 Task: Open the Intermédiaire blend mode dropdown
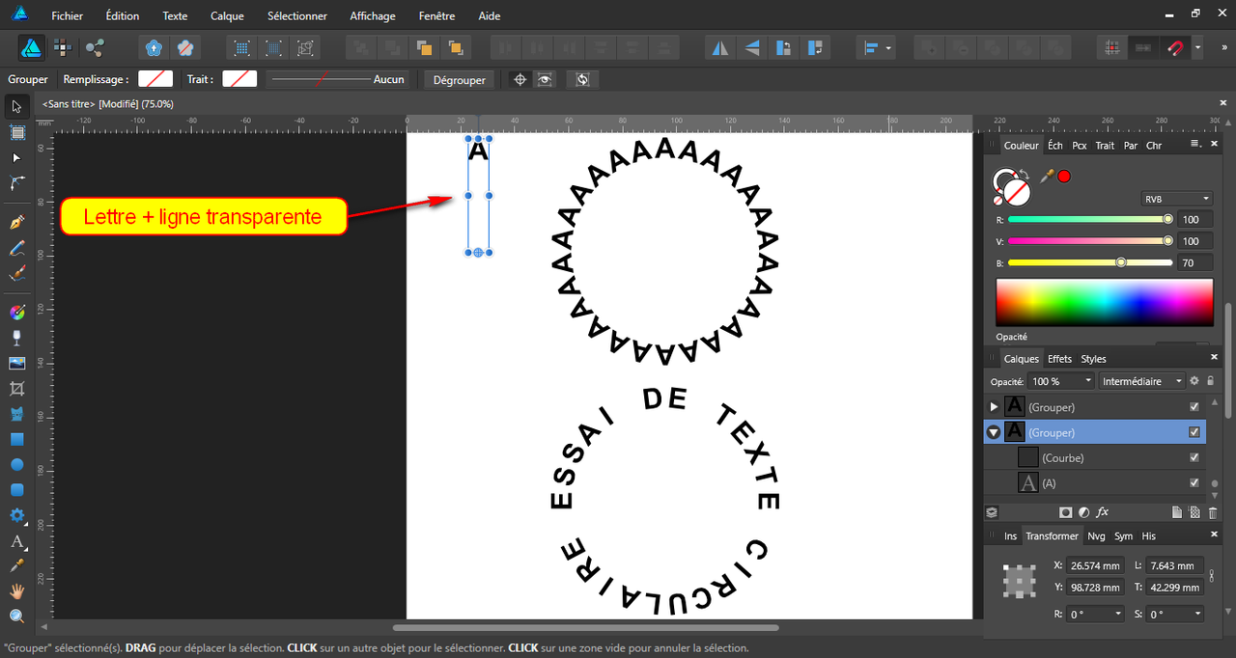(x=1142, y=381)
